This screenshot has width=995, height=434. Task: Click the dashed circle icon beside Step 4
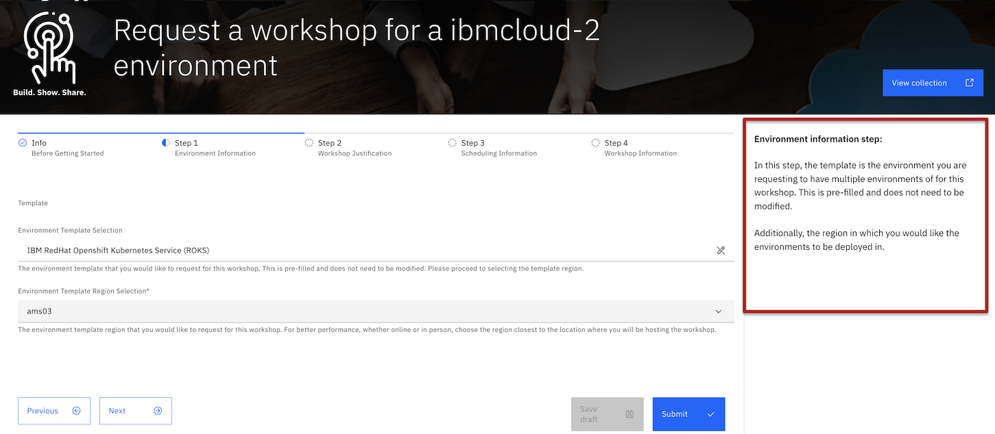[x=595, y=142]
